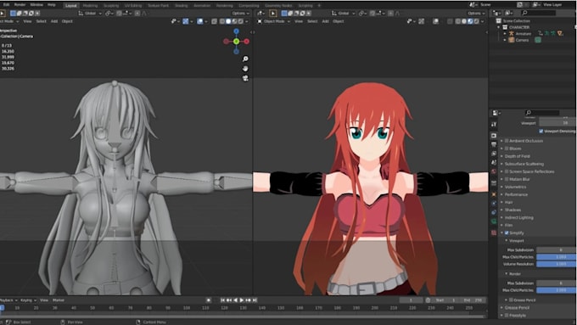The width and height of the screenshot is (577, 325).
Task: Expand the Armature item in outliner
Action: click(x=505, y=33)
